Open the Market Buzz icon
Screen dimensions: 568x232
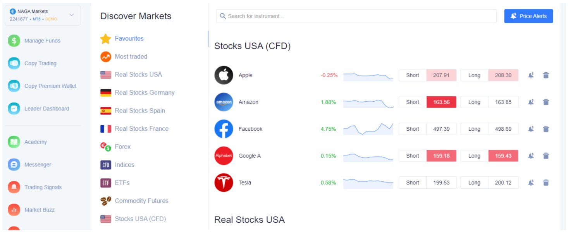(x=14, y=210)
